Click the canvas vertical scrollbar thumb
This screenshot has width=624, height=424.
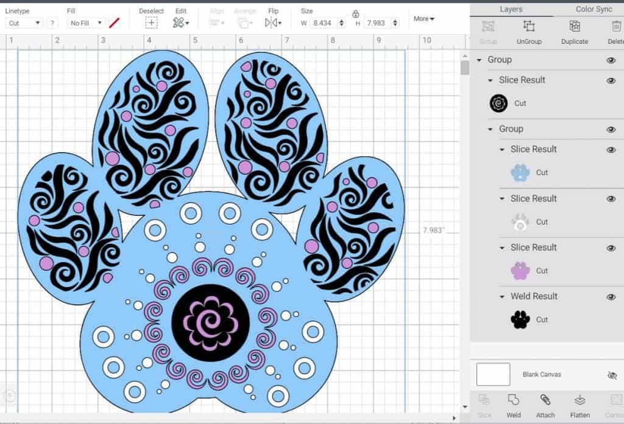tap(465, 67)
